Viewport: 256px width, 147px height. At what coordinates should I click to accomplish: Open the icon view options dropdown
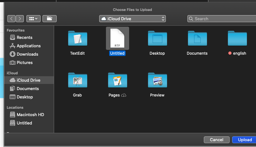[x=33, y=19]
